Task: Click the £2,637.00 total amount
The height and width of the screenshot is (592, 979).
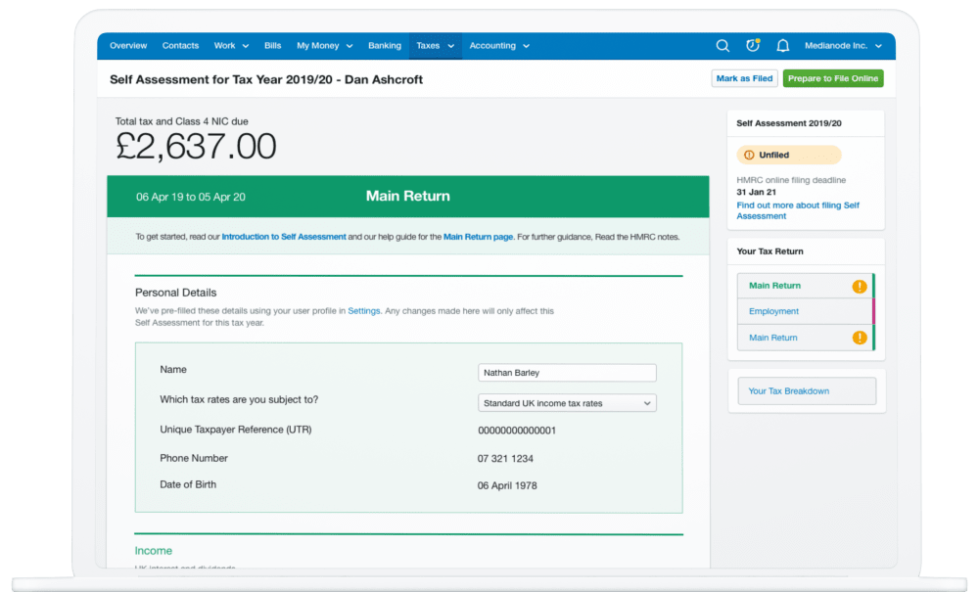Action: click(x=196, y=147)
